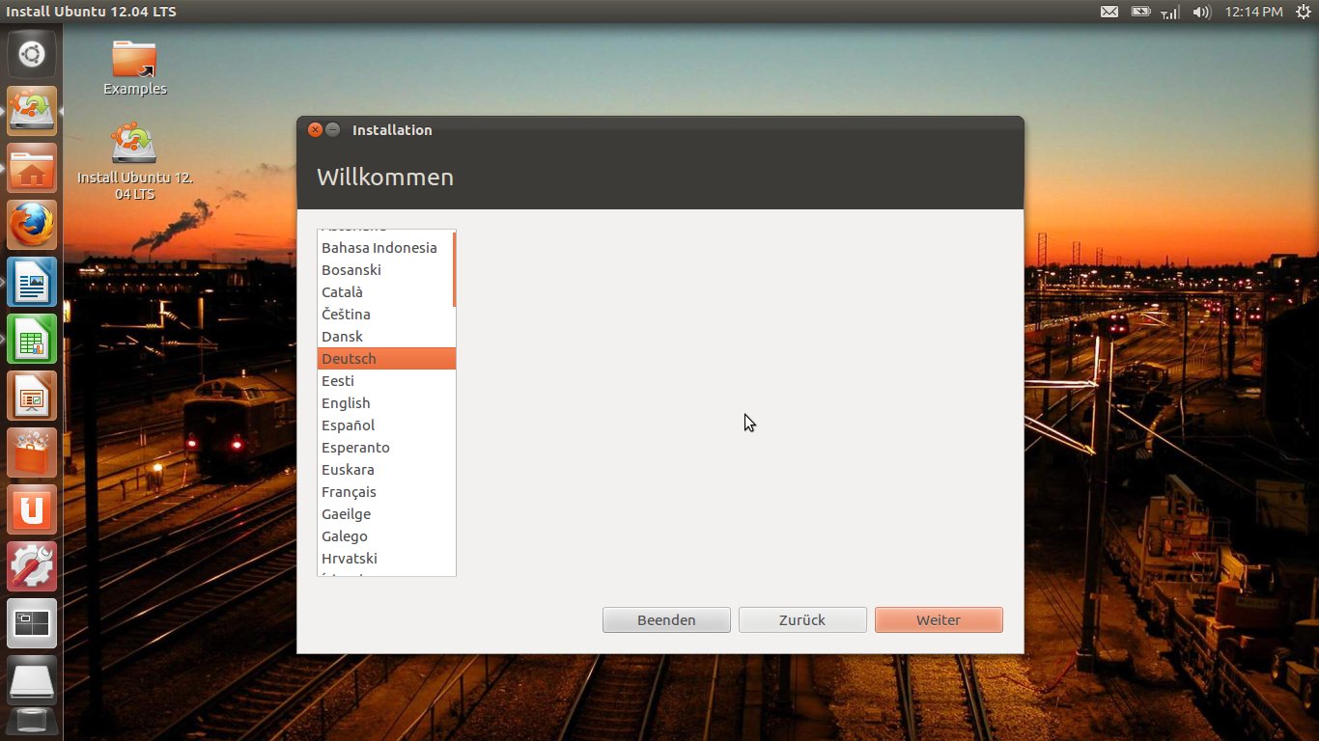
Task: Select Deutsch language
Action: (386, 359)
